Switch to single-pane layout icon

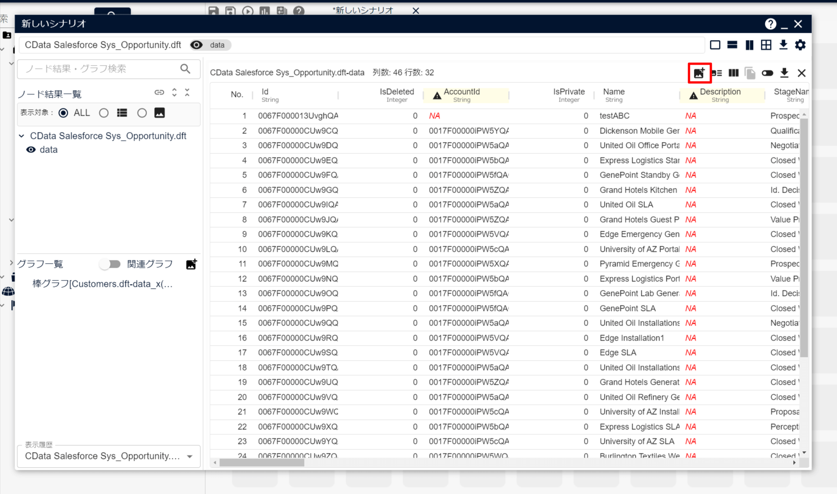click(x=715, y=45)
